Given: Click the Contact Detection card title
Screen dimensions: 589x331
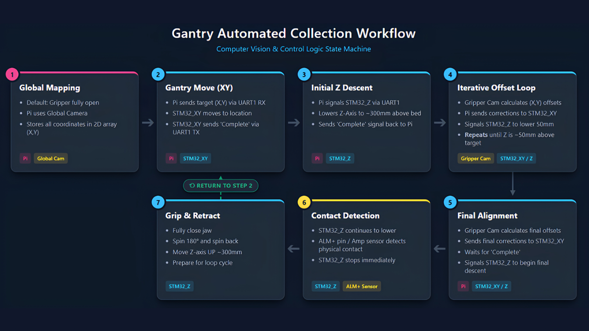Looking at the screenshot, I should point(345,216).
